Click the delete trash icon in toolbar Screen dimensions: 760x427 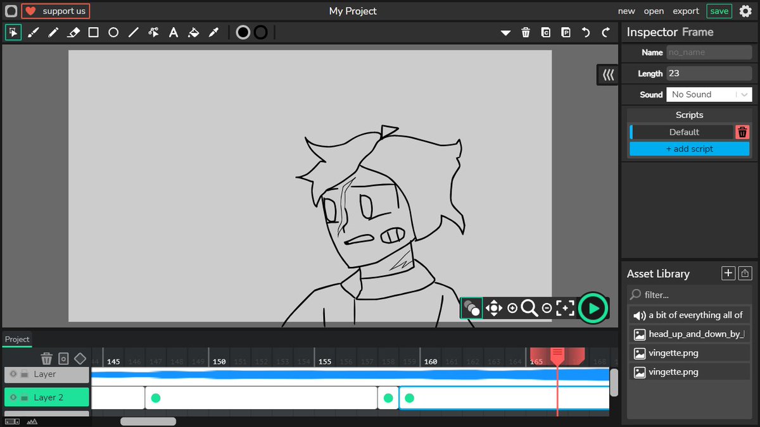pyautogui.click(x=526, y=32)
